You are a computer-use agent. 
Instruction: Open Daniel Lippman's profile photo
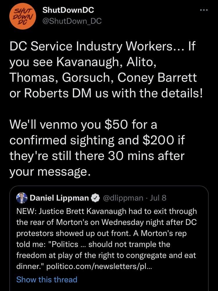[22, 198]
